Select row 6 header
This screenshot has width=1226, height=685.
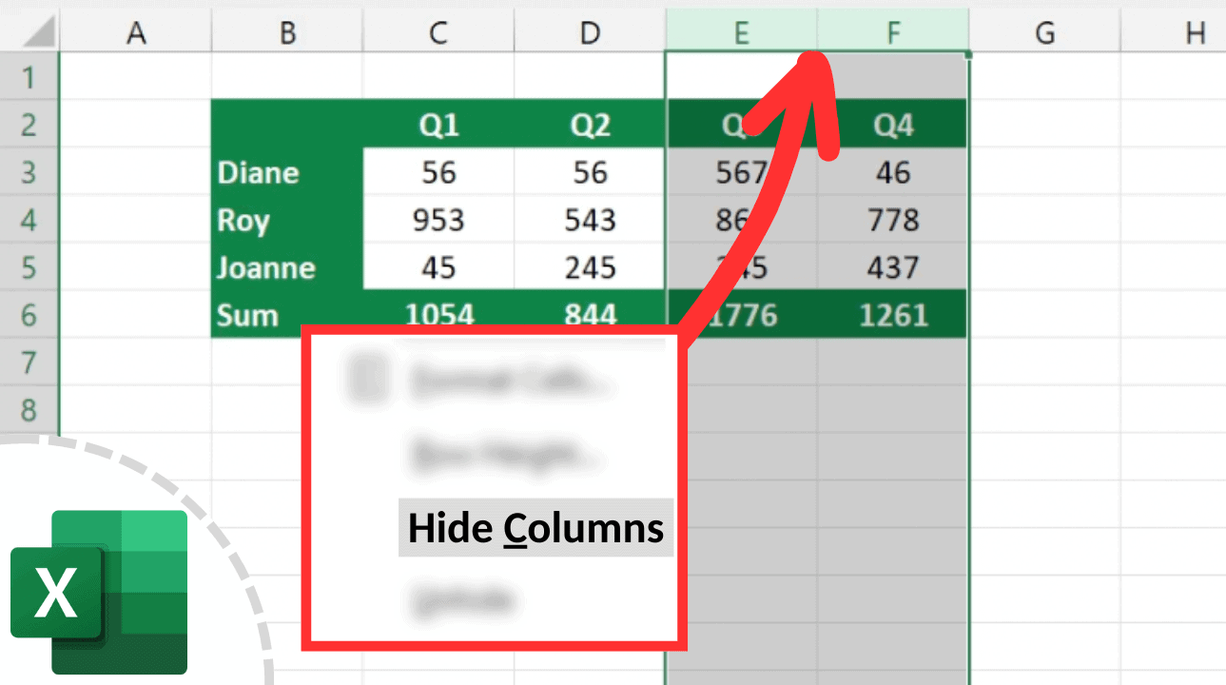tap(29, 314)
